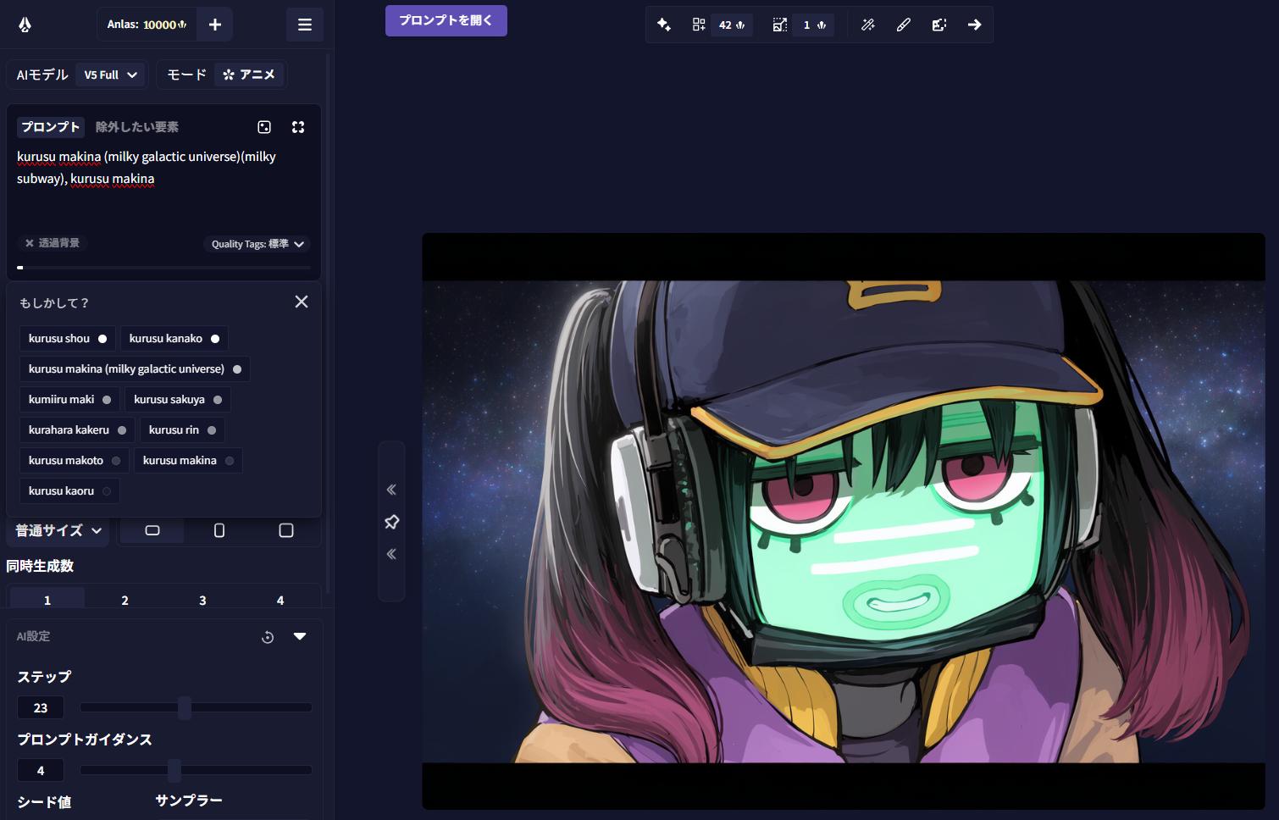Select the kurusu sakuya suggestion
The height and width of the screenshot is (820, 1279).
pos(178,400)
